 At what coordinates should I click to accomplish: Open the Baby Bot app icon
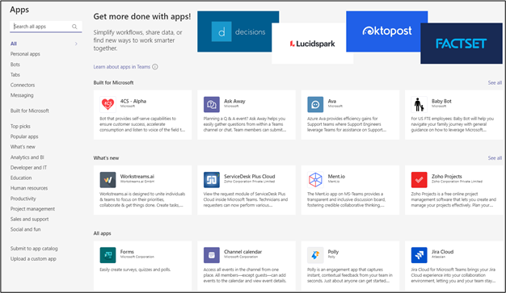[x=419, y=104]
